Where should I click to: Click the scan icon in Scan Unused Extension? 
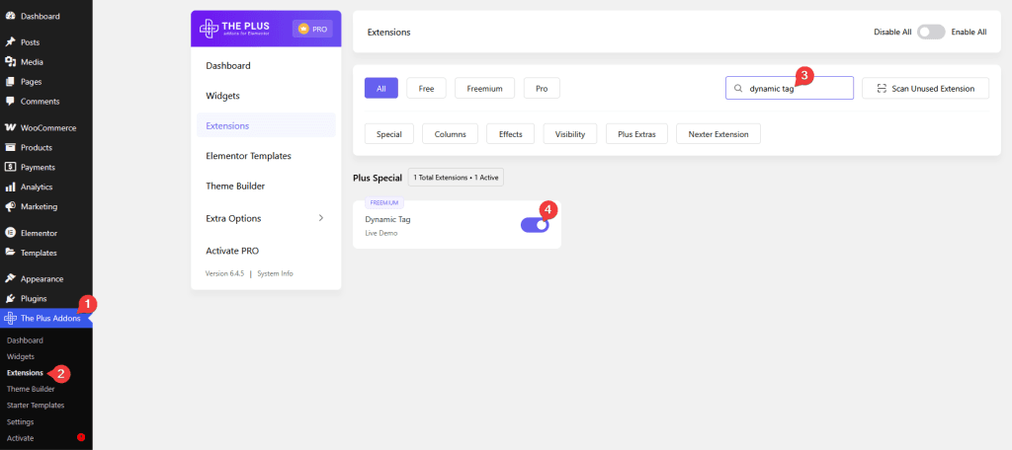tap(882, 89)
